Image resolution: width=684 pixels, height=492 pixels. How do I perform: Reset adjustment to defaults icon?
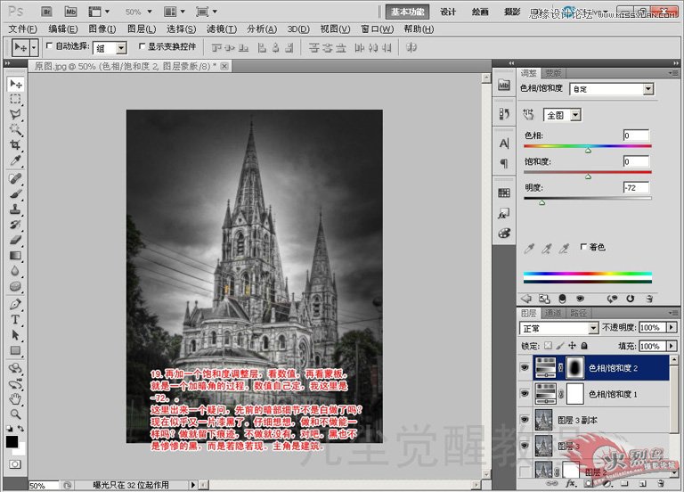tap(629, 299)
